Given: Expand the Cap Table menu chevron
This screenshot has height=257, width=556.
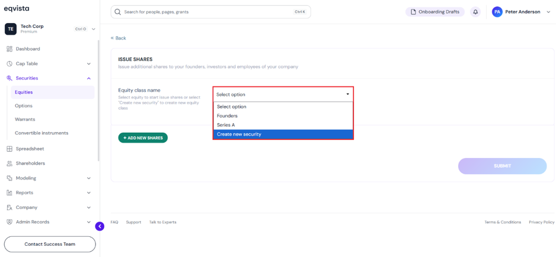Looking at the screenshot, I should click(89, 64).
